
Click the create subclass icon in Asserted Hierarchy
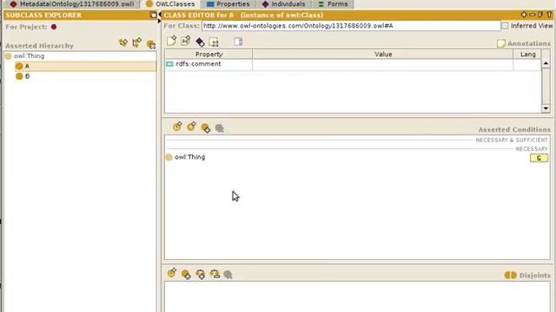tap(123, 43)
